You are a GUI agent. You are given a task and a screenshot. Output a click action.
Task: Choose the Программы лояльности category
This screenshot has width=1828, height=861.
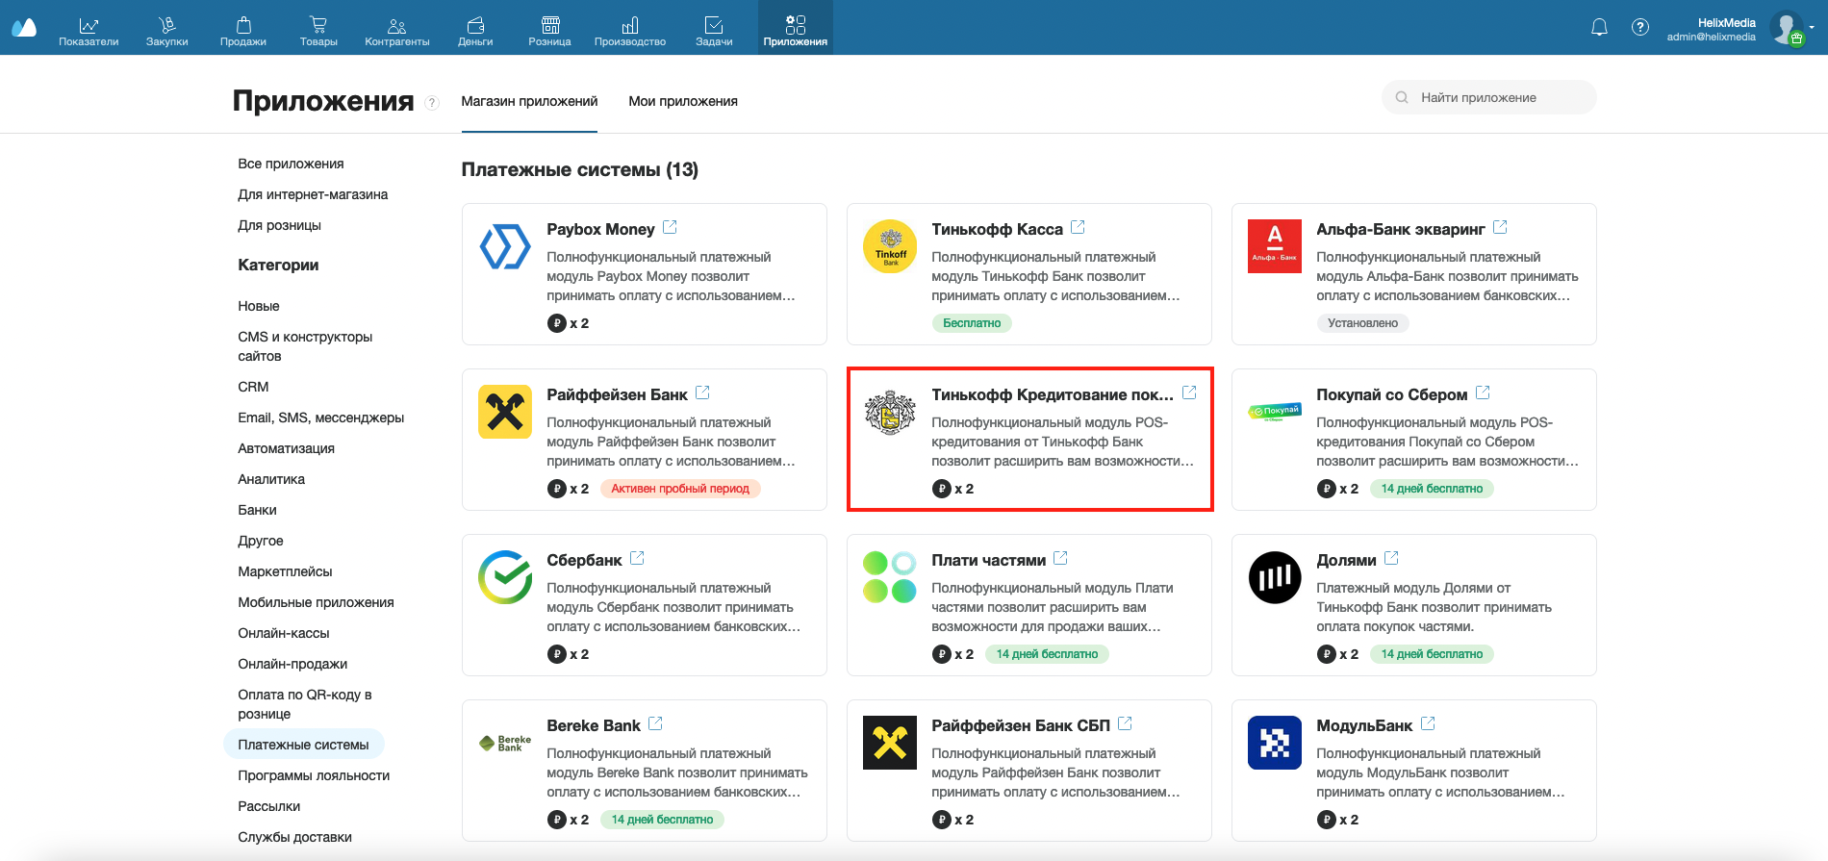point(314,775)
